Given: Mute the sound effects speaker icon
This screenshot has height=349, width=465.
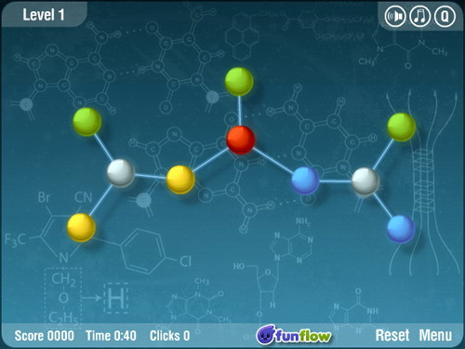Looking at the screenshot, I should click(395, 16).
